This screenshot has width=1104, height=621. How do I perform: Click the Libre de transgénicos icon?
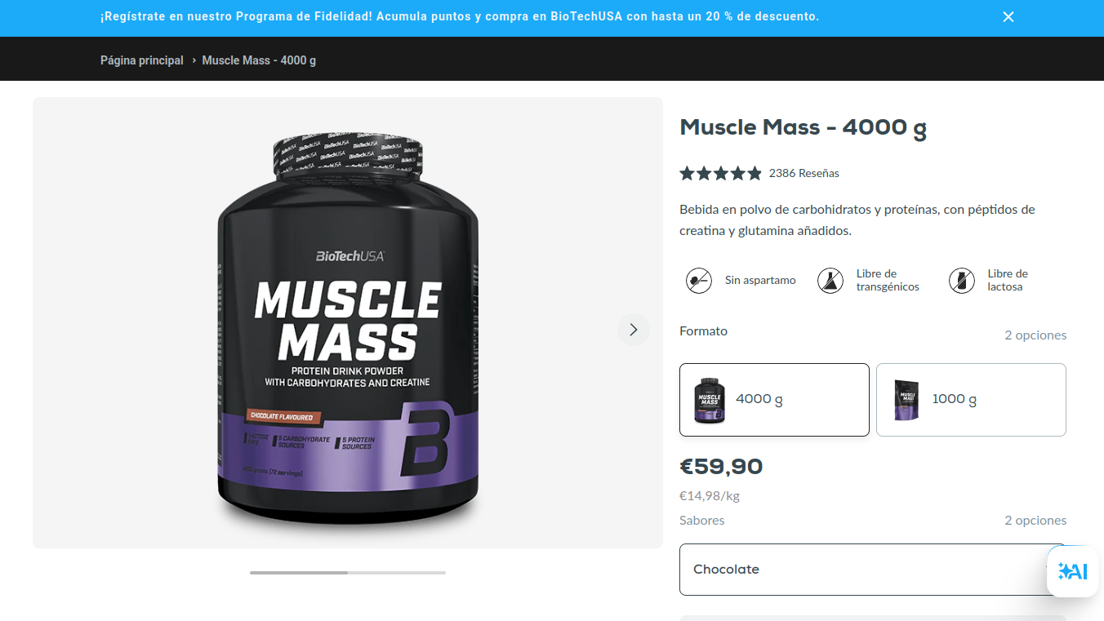click(x=830, y=281)
